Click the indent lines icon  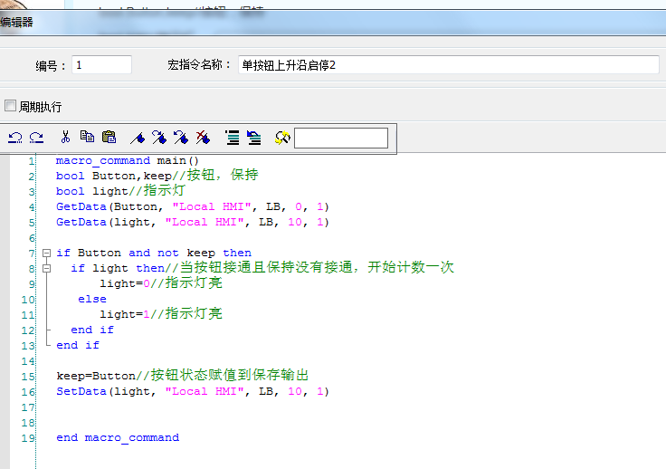232,138
